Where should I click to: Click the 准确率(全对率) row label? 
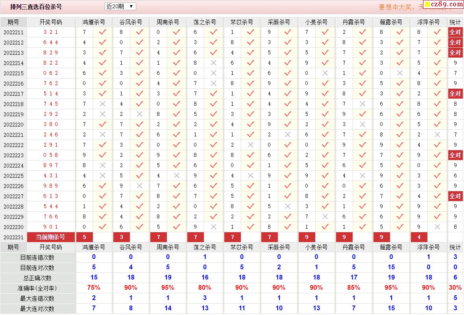[37, 288]
